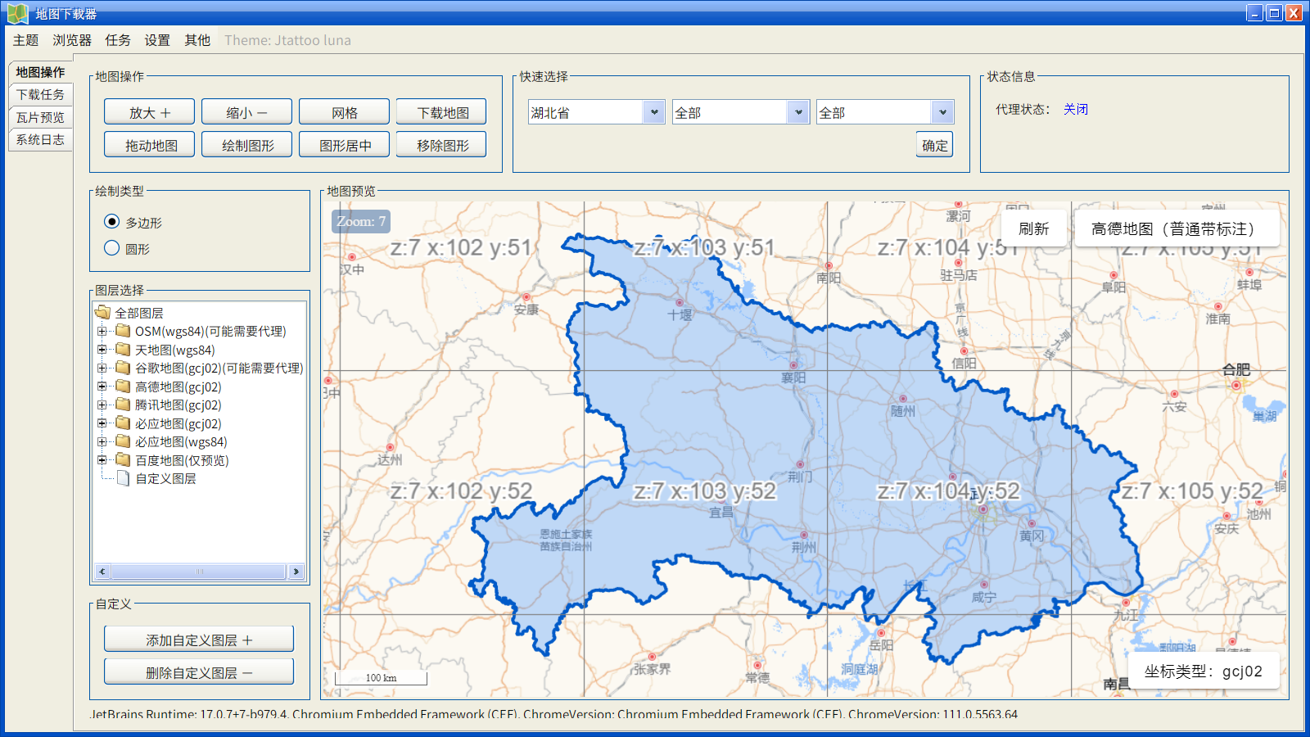The width and height of the screenshot is (1310, 737).
Task: Expand the 高德地图(gcj02) tree node
Action: pos(102,387)
